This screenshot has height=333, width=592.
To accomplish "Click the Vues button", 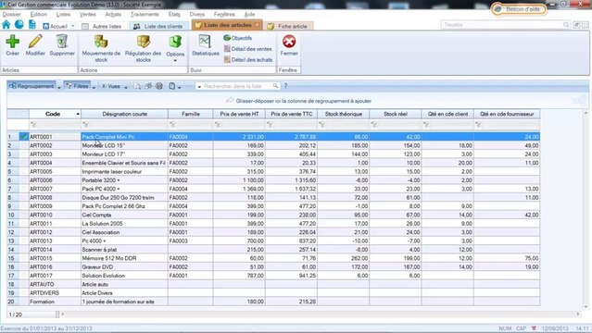I will (110, 86).
